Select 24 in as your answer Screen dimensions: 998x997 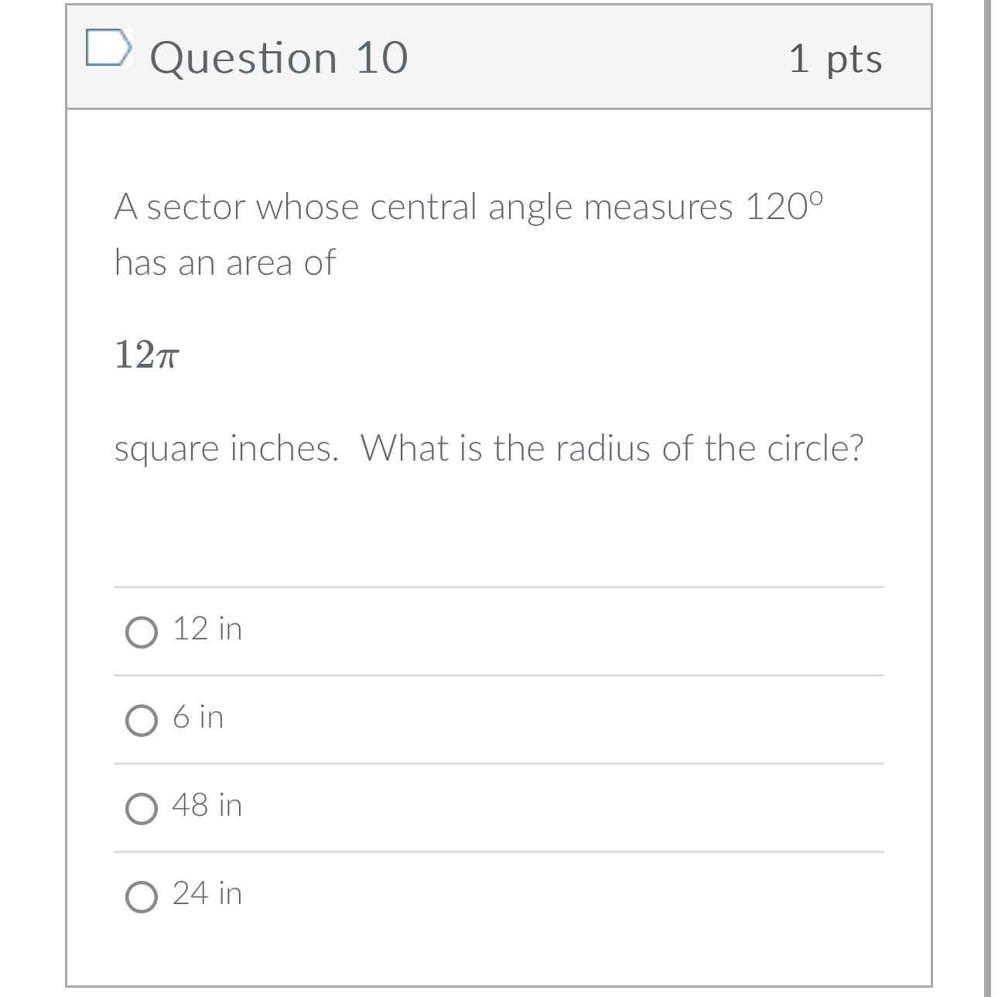(141, 896)
